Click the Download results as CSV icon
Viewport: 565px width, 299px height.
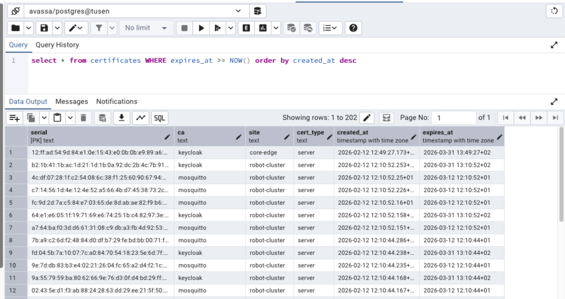[121, 118]
